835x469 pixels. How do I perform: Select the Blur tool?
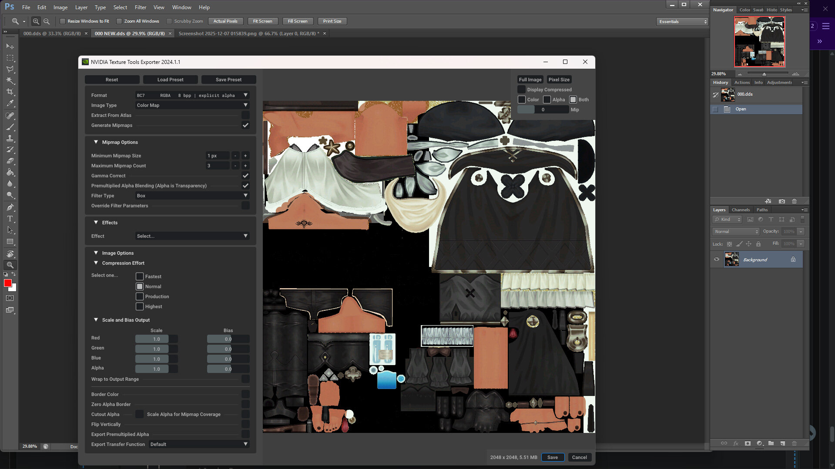10,183
